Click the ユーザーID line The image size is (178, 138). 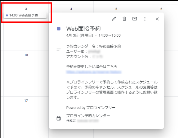click(83, 52)
